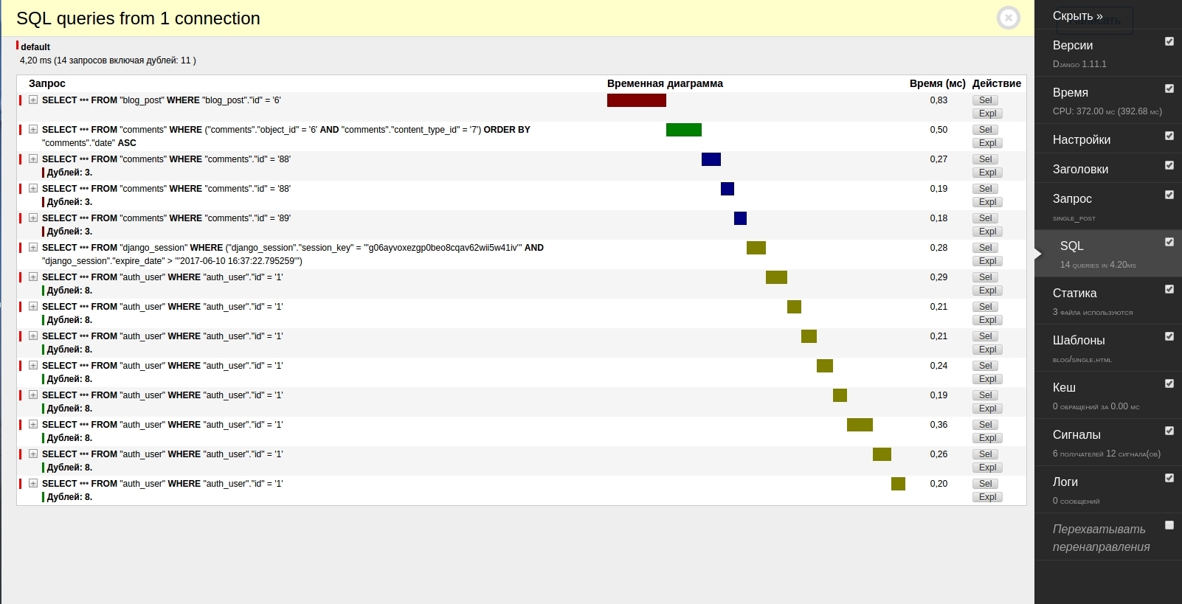Screen dimensions: 1182x604
Task: Close the SQL queries panel
Action: point(1008,18)
